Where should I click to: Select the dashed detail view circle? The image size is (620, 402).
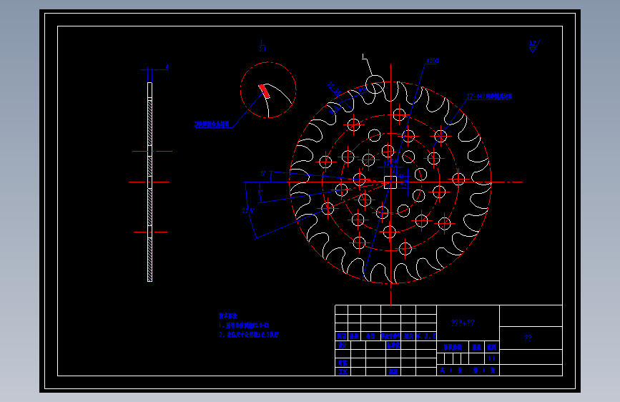[x=268, y=90]
